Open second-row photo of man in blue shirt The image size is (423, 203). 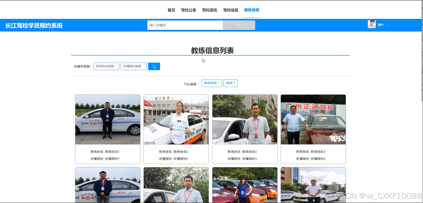coord(176,185)
